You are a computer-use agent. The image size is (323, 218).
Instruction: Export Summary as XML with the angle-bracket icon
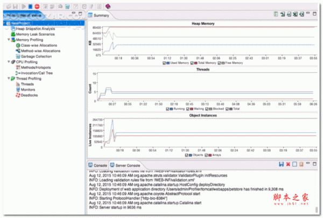[302, 14]
